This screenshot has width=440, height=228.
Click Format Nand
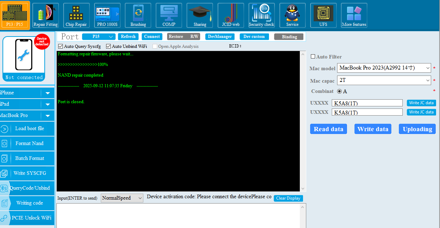pyautogui.click(x=27, y=144)
